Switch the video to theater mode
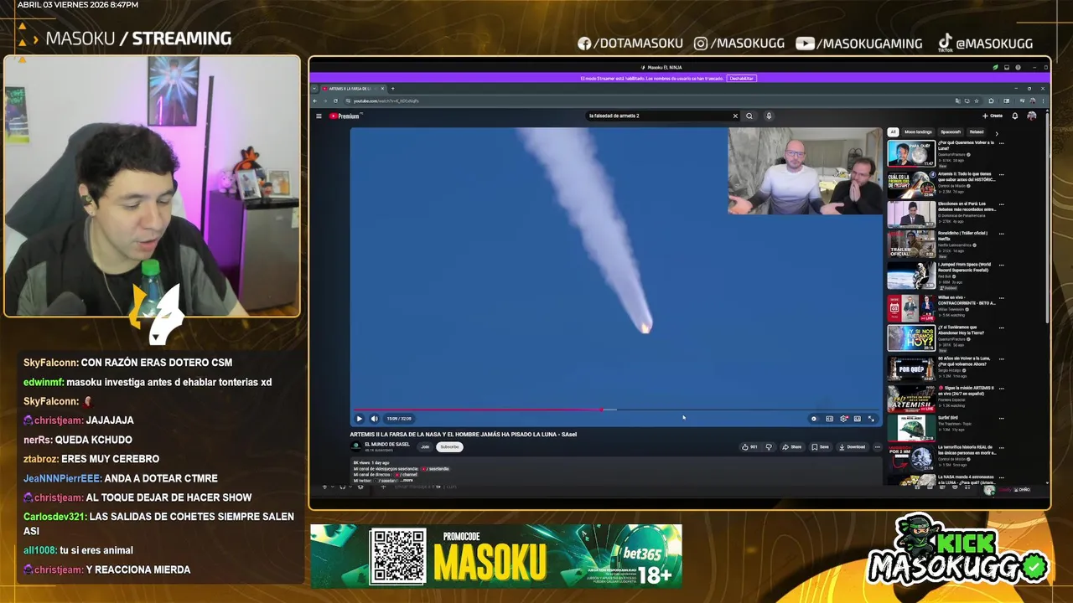 [857, 419]
